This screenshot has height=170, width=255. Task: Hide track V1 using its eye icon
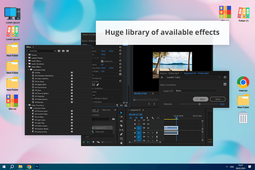[148, 128]
